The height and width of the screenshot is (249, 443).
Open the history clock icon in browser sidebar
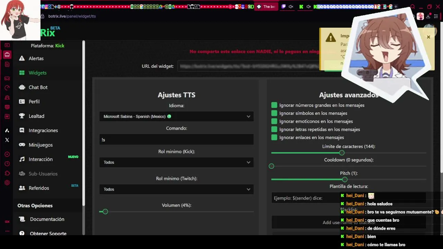coord(7,164)
